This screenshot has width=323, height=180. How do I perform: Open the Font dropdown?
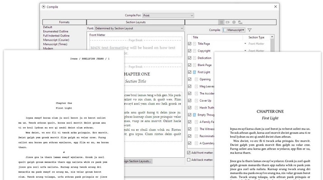139,28
